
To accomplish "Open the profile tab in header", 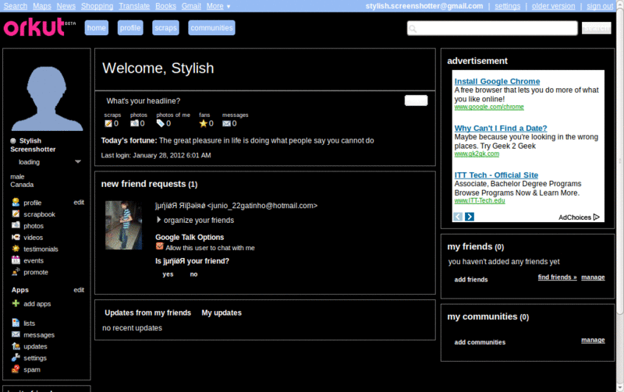I will pyautogui.click(x=130, y=28).
